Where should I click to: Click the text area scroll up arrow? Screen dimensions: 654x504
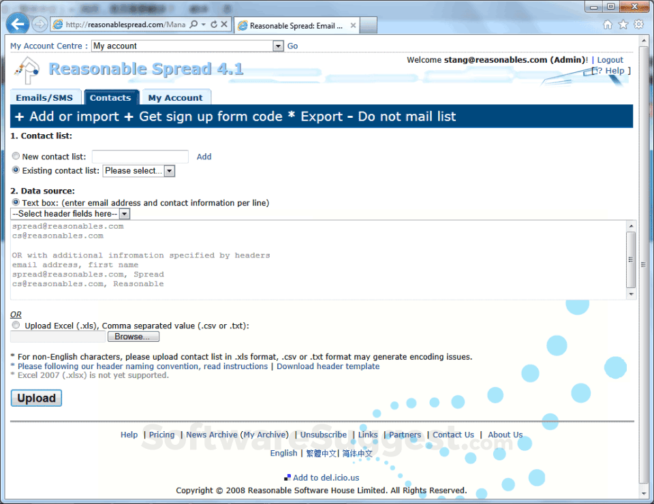tap(631, 225)
